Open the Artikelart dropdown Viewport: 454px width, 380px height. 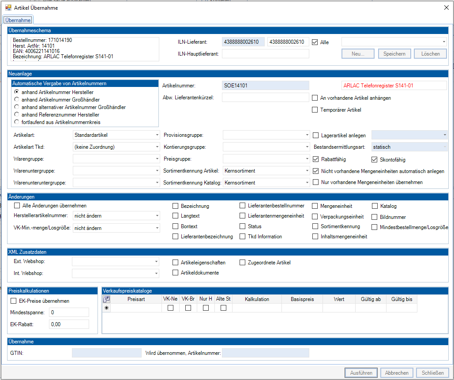click(116, 135)
